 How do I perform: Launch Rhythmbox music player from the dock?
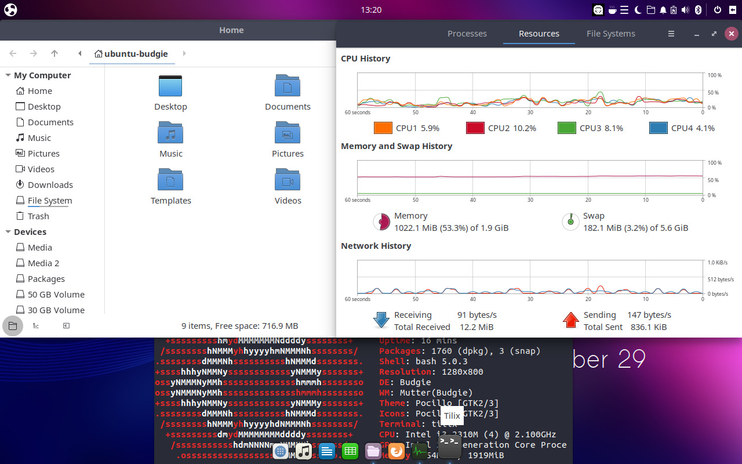tap(303, 451)
